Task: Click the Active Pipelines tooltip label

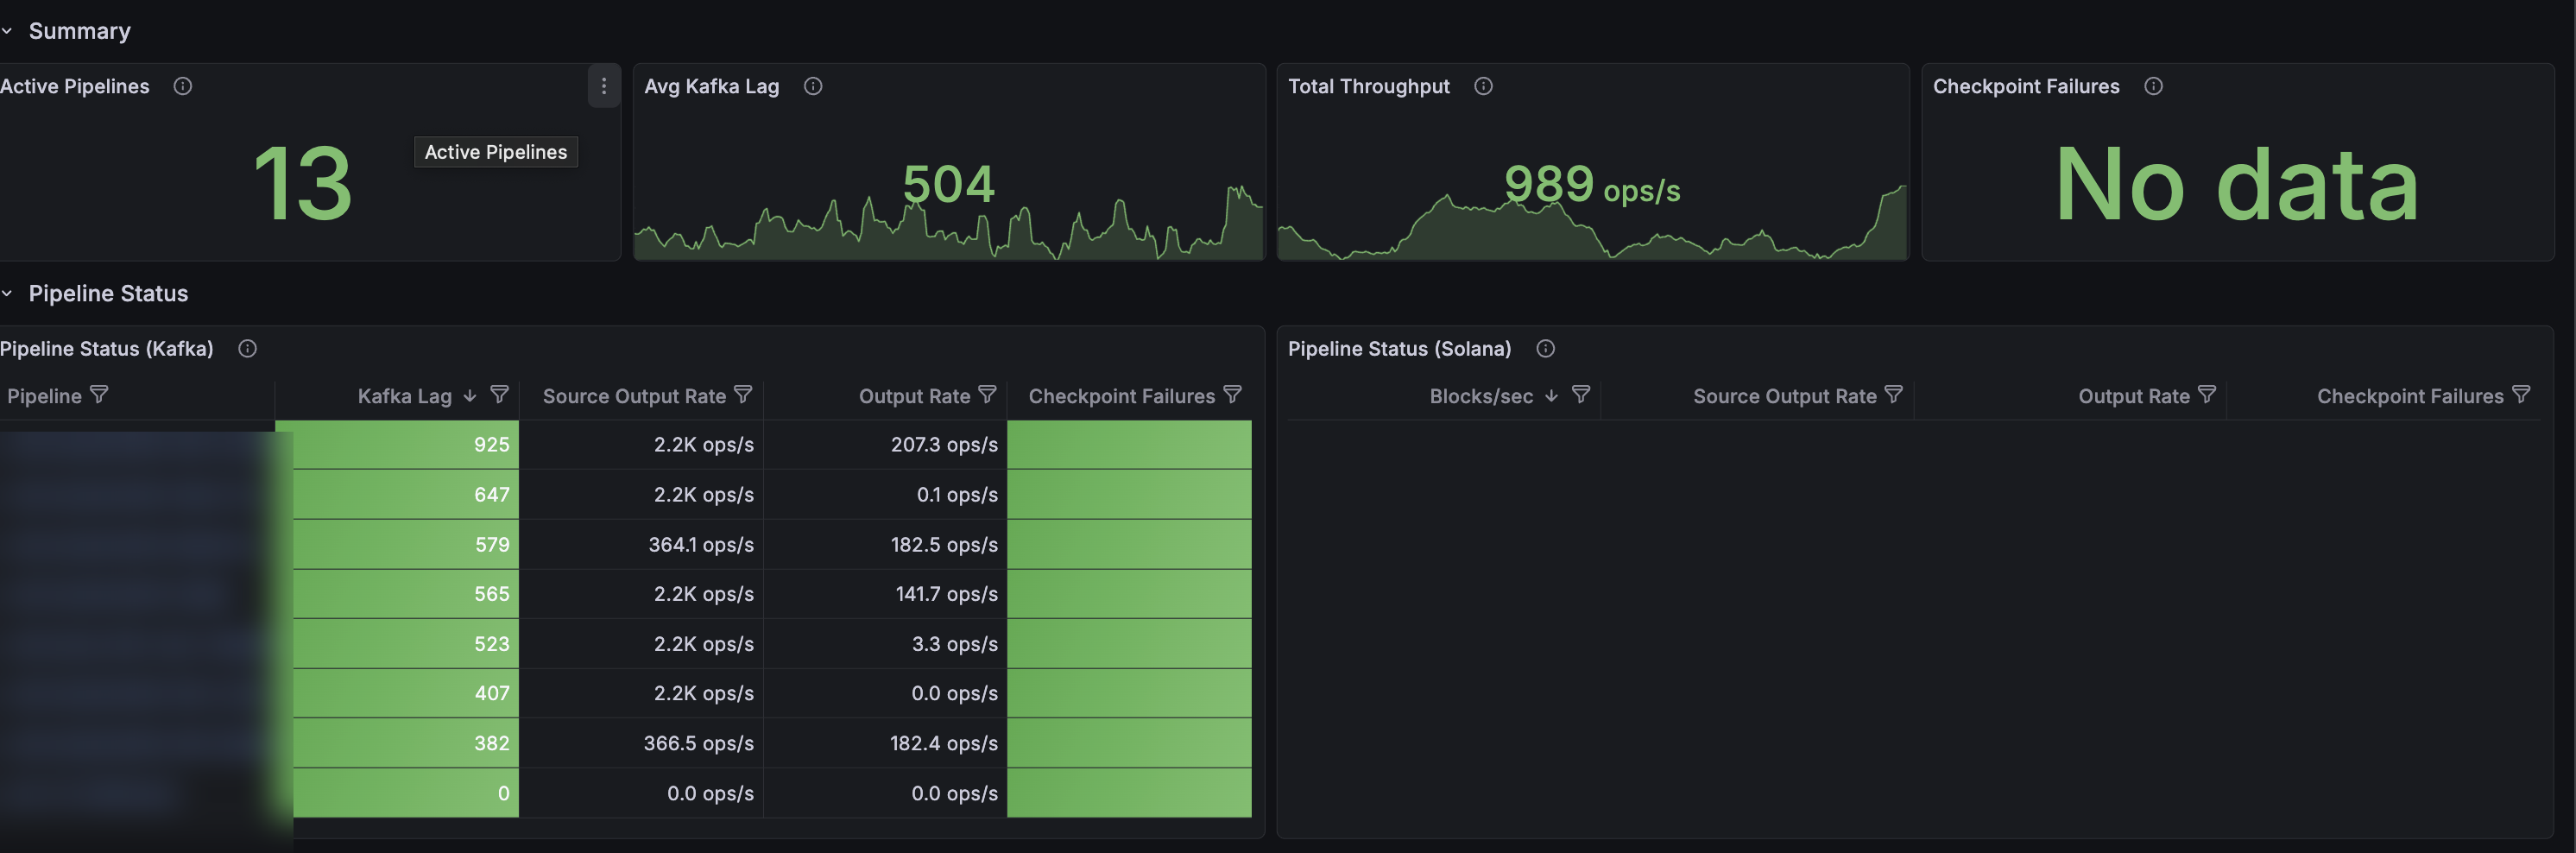Action: (495, 152)
